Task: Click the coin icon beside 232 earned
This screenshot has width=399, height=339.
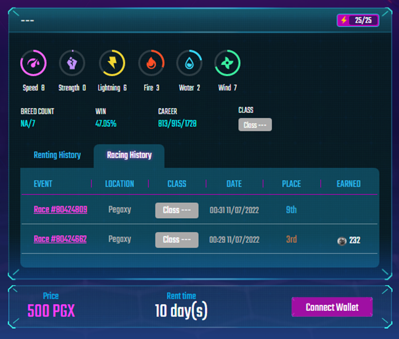Action: (x=342, y=241)
